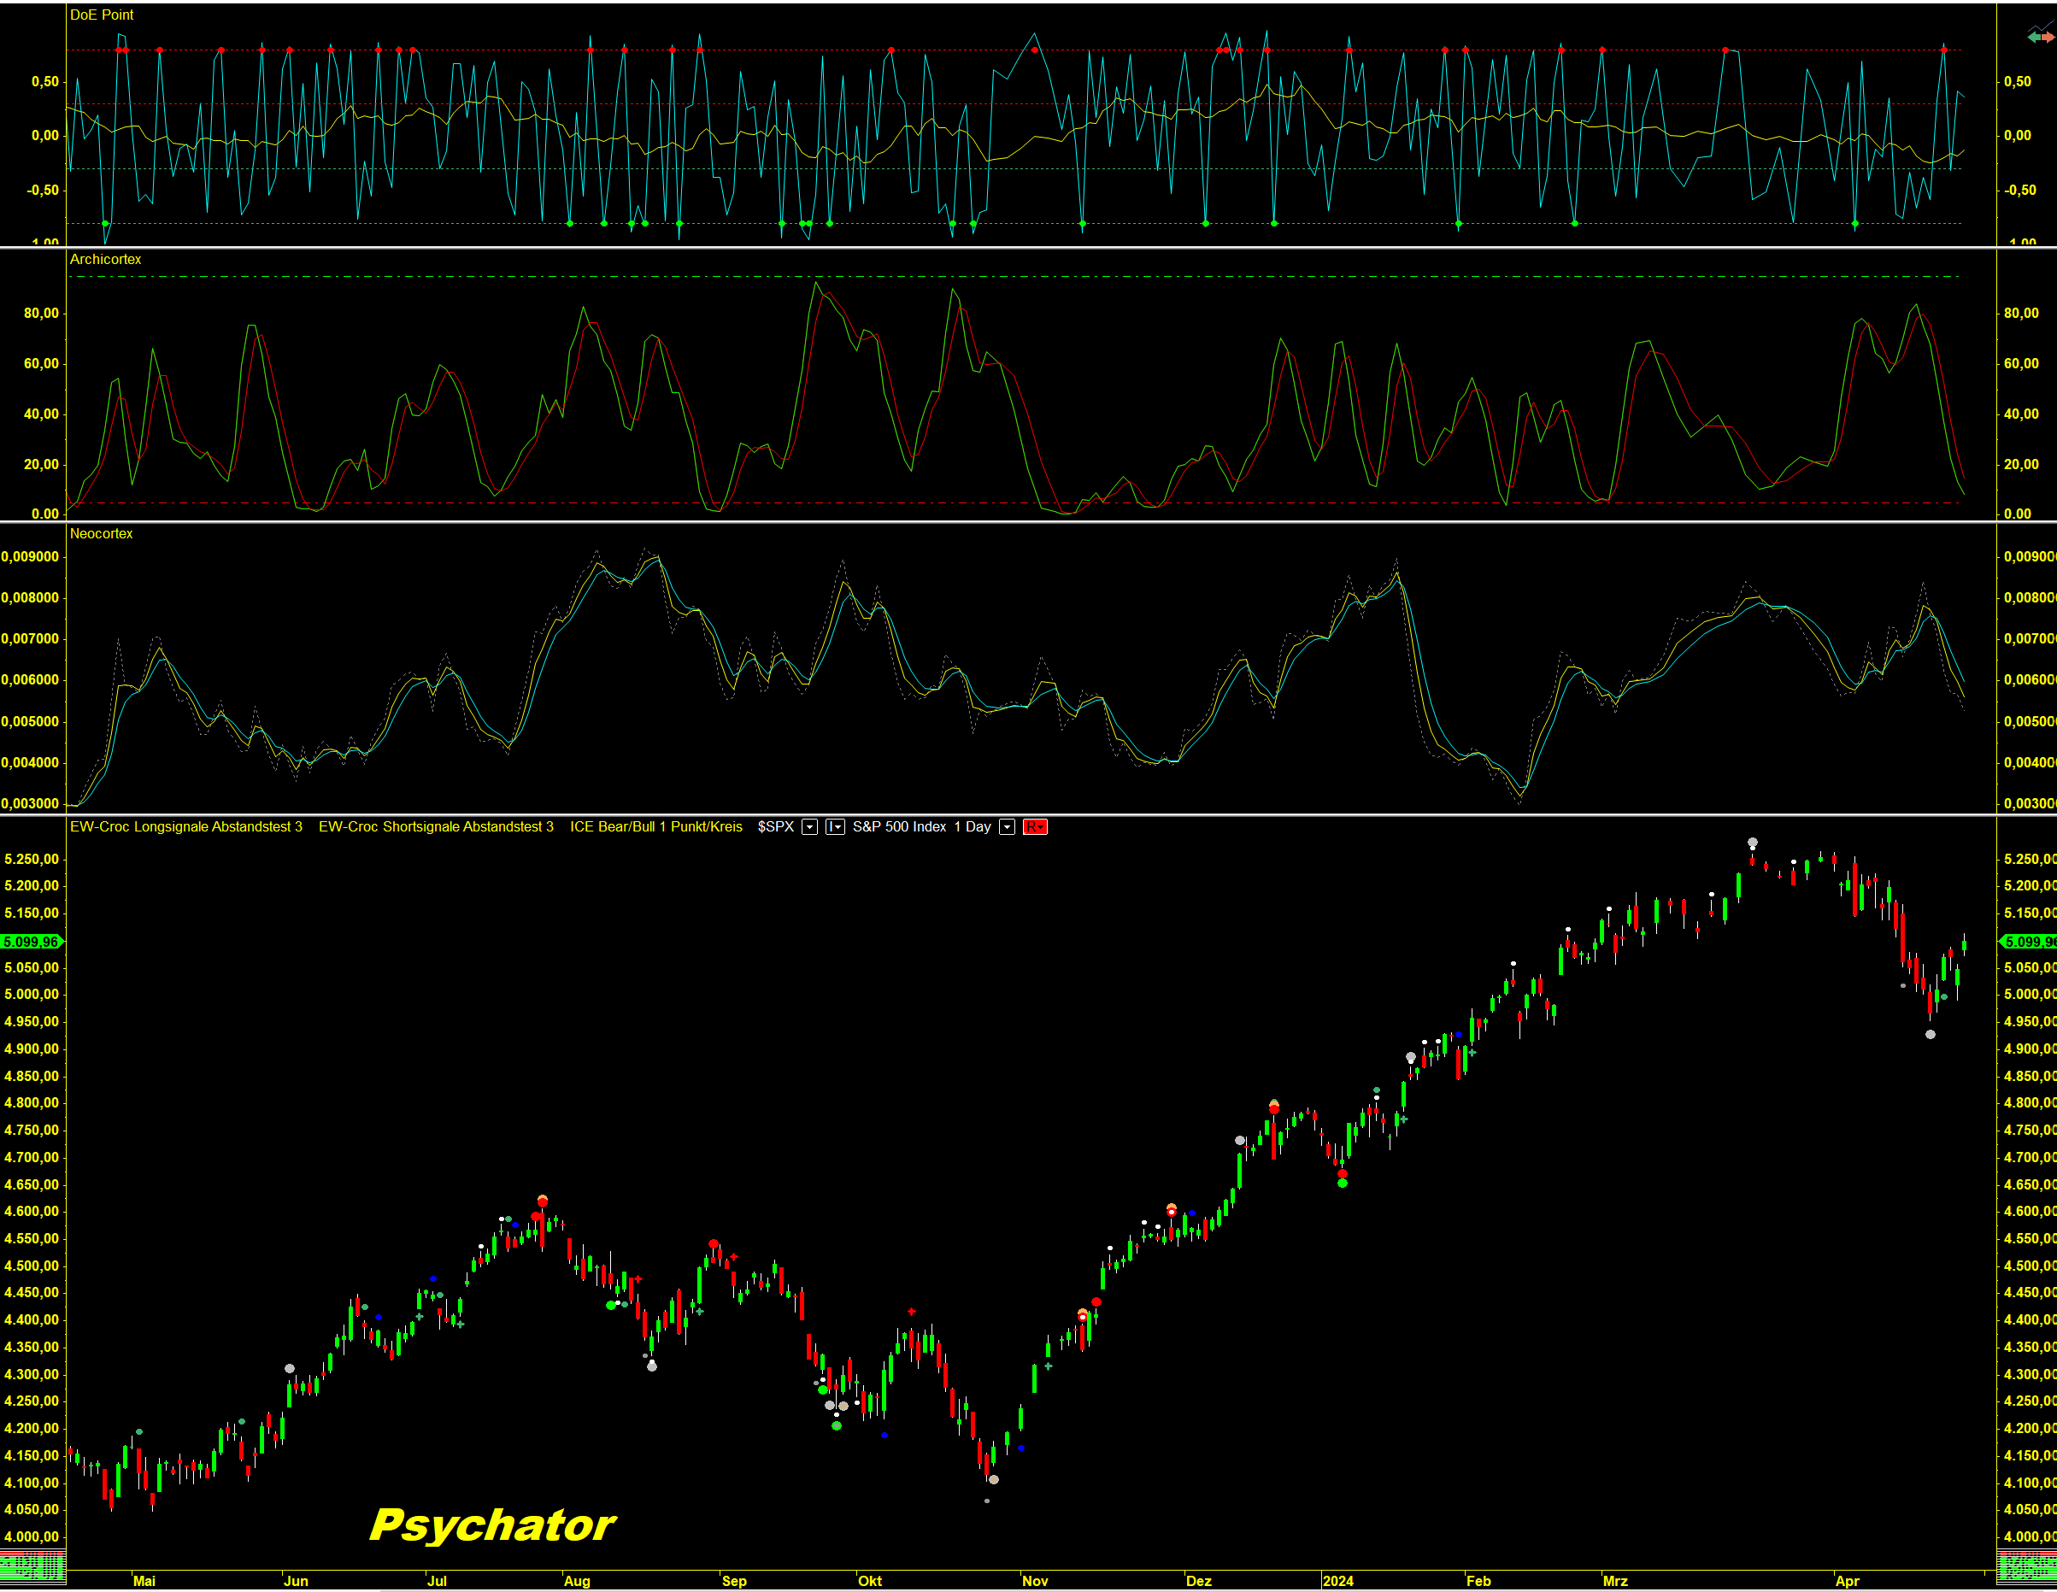This screenshot has height=1592, width=2057.
Task: Open the $SPX symbol dropdown arrow
Action: tap(809, 827)
